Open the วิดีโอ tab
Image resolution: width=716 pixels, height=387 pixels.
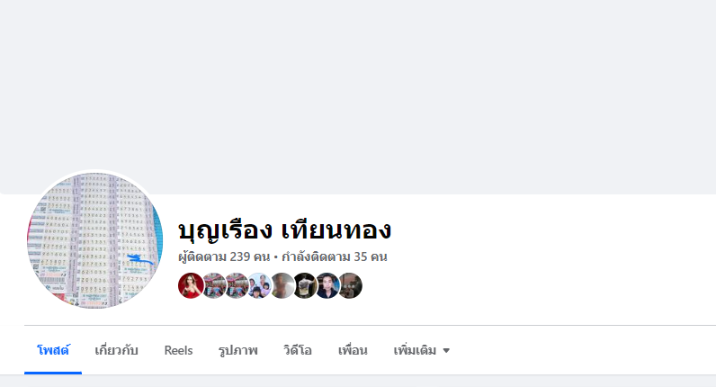298,350
